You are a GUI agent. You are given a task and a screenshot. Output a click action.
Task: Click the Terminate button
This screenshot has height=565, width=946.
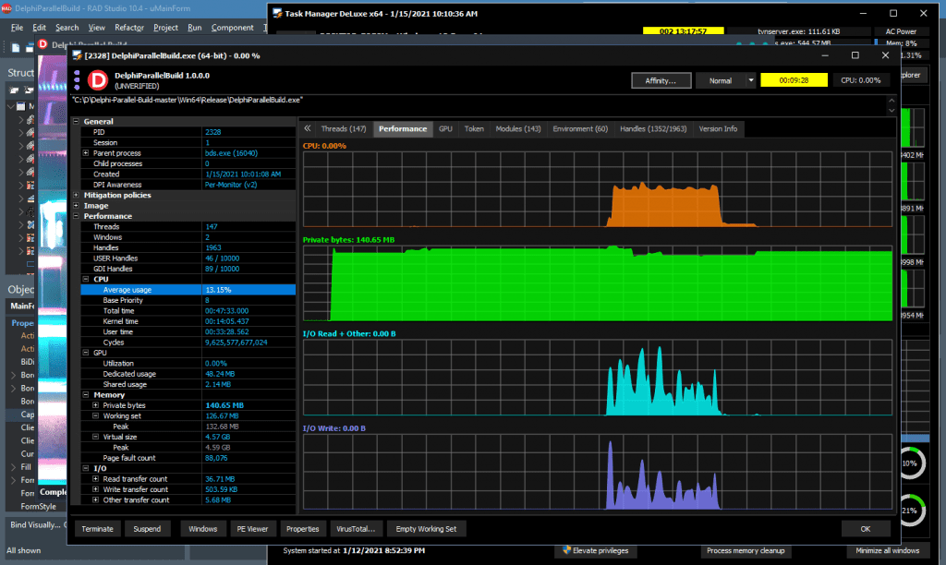(x=97, y=529)
